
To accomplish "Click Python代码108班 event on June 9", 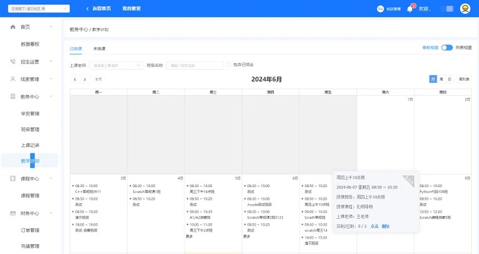I will tap(433, 191).
